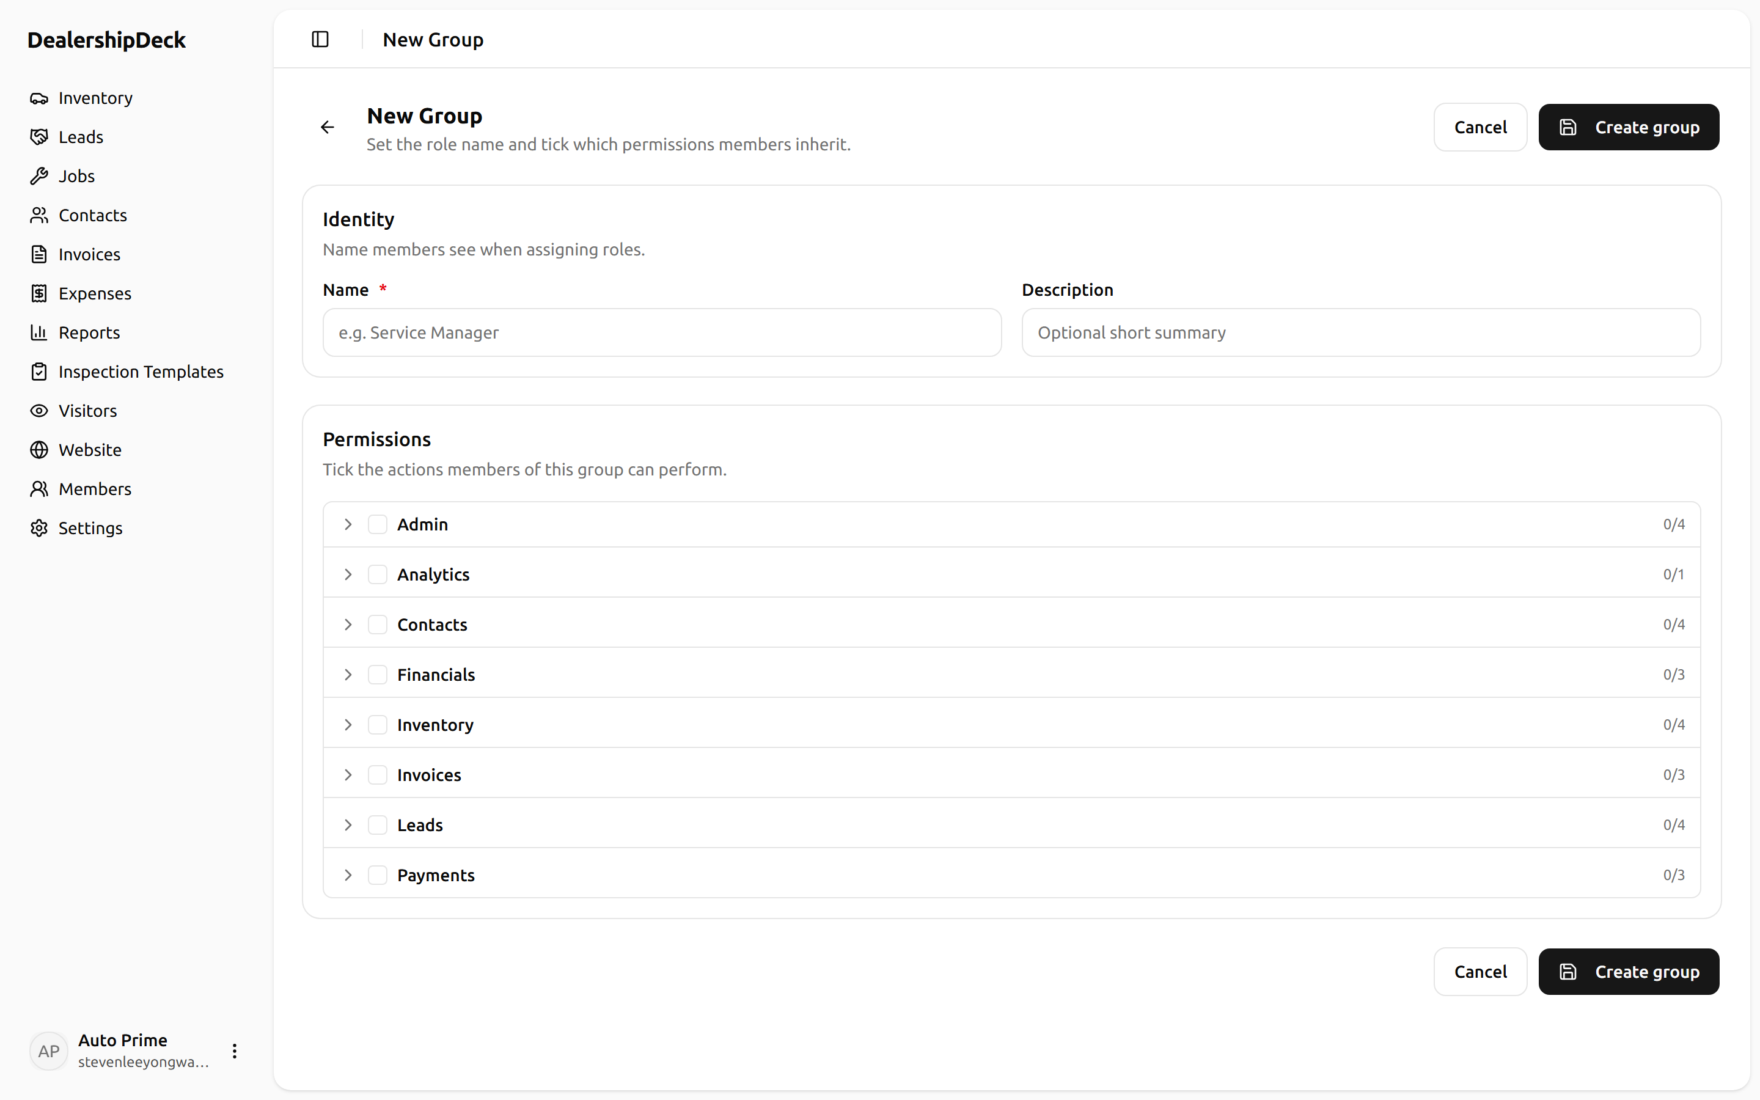The image size is (1760, 1100).
Task: Toggle the sidebar panel icon
Action: click(320, 39)
